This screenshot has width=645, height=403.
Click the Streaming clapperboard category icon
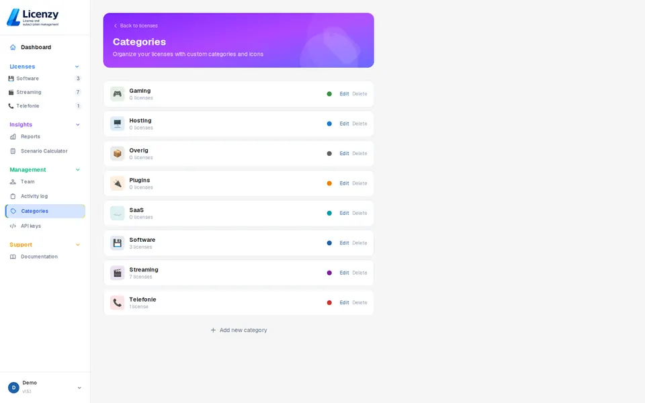click(x=117, y=273)
